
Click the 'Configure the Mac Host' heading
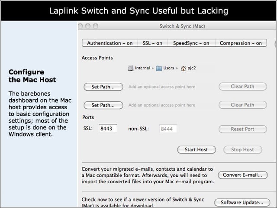point(32,76)
